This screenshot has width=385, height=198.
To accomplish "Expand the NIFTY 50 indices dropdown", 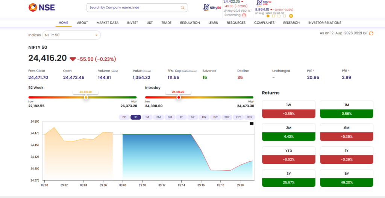I will (72, 35).
